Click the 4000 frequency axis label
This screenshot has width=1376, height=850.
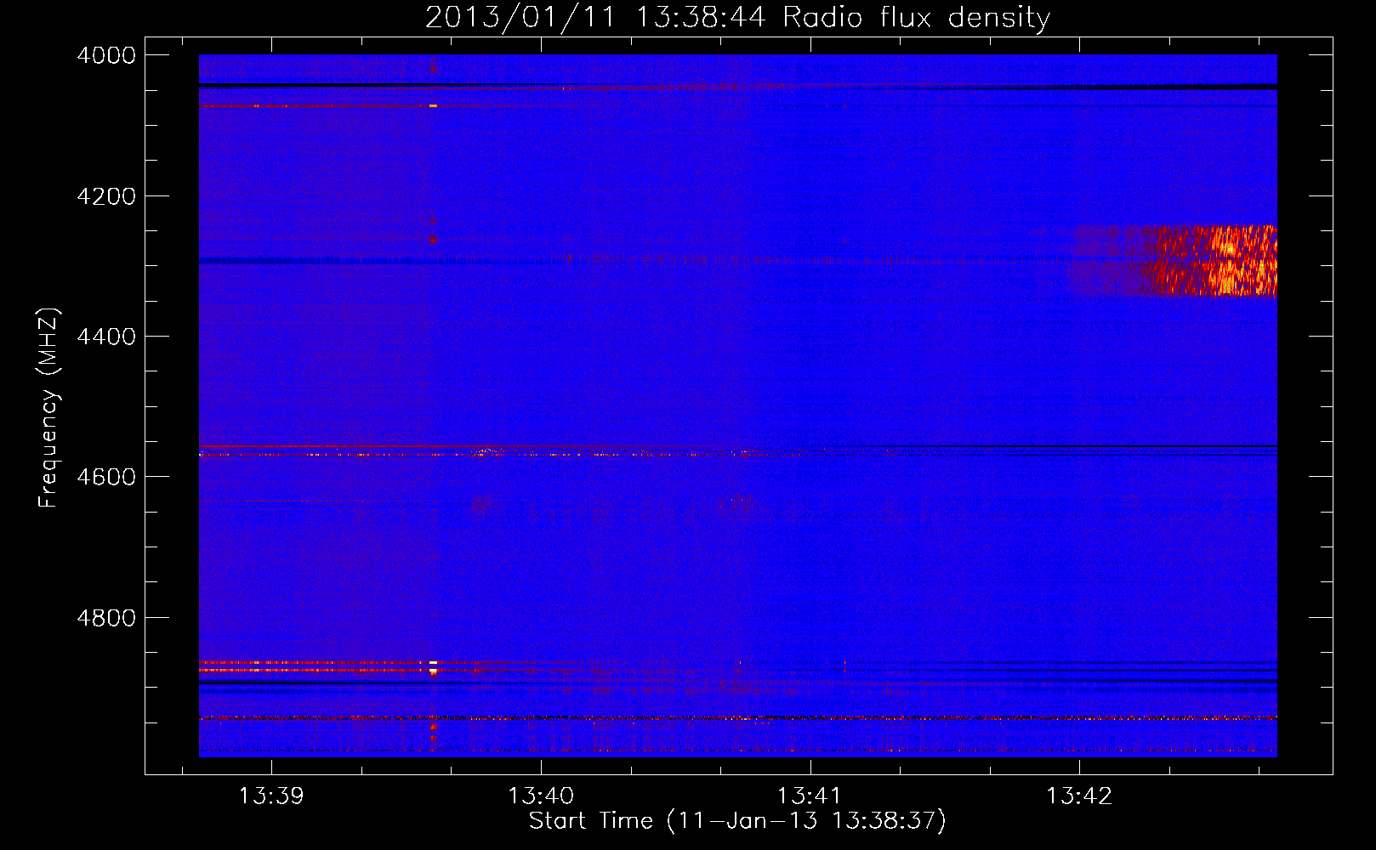click(106, 55)
